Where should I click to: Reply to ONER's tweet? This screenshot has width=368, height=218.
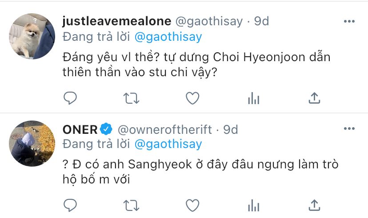click(70, 205)
